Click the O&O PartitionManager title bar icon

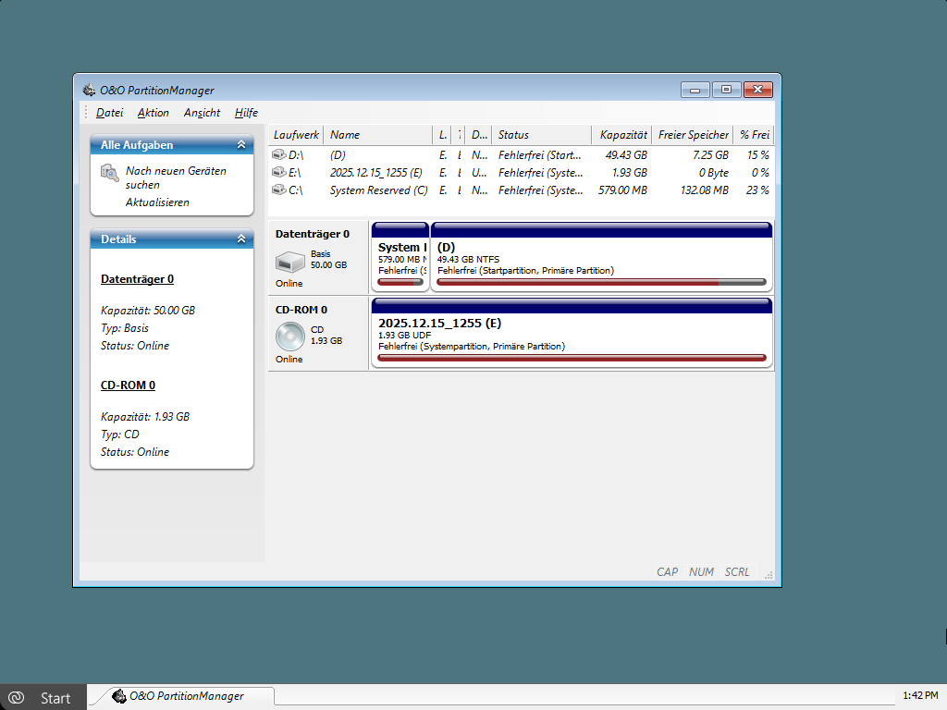click(89, 90)
